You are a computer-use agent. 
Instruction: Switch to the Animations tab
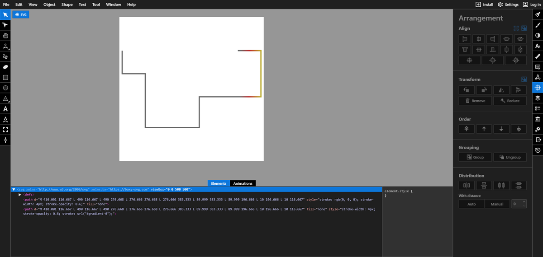243,183
